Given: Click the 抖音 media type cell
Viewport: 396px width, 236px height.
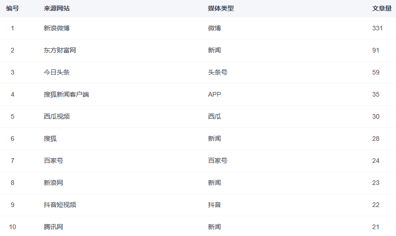Looking at the screenshot, I should (214, 205).
